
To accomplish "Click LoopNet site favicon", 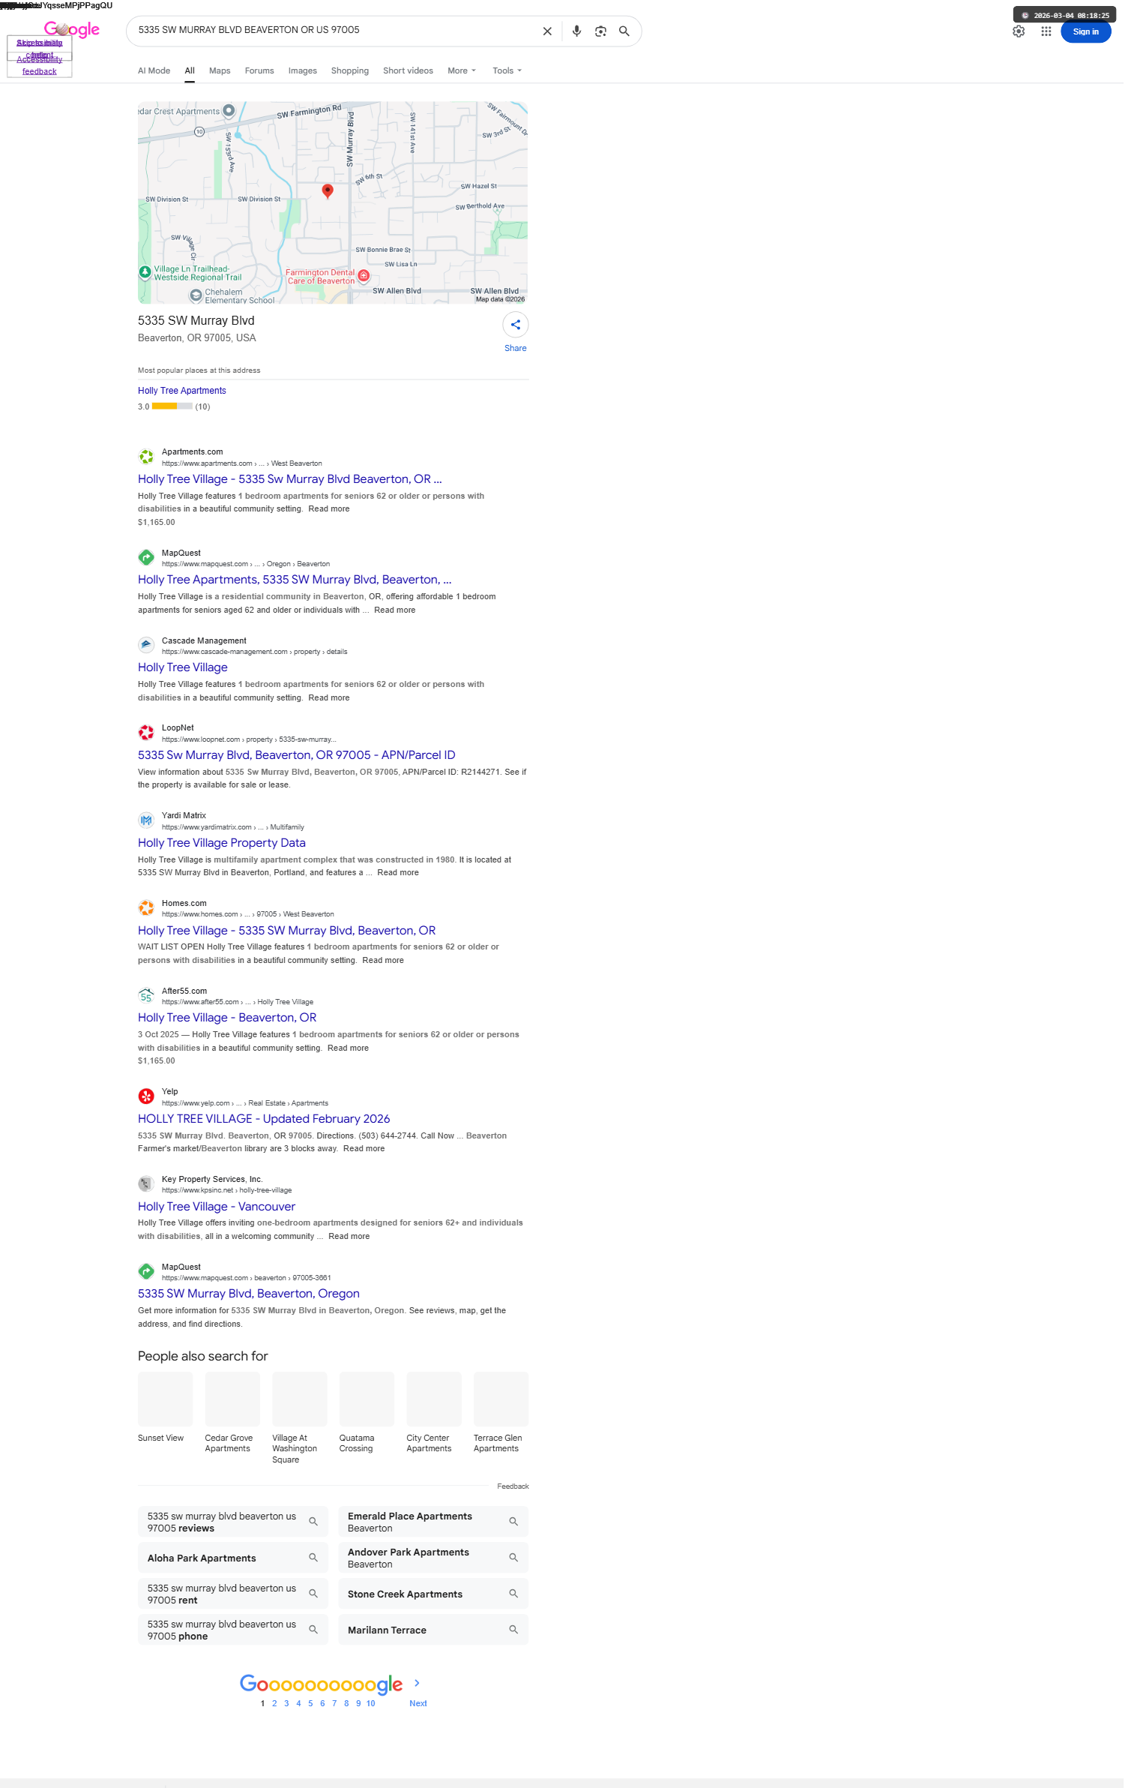I will point(146,733).
